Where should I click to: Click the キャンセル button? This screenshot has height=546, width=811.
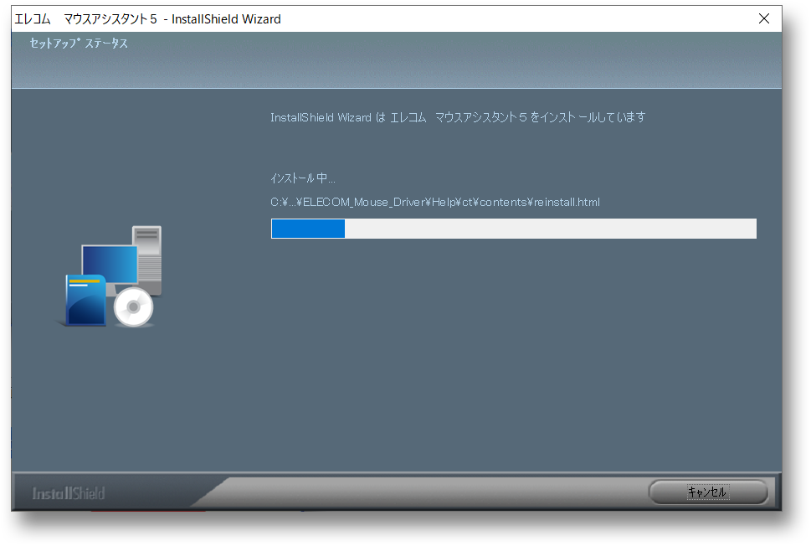coord(707,492)
